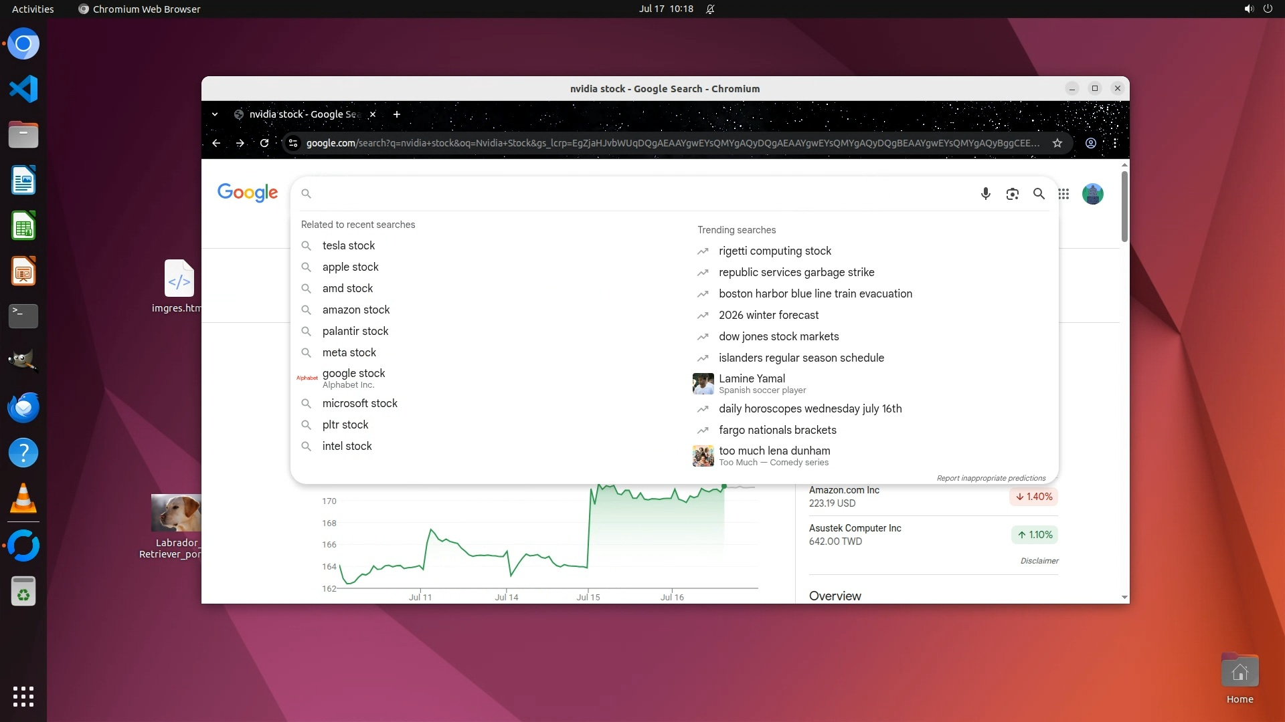Select the tesla stock suggestion
Viewport: 1285px width, 722px height.
coord(348,245)
